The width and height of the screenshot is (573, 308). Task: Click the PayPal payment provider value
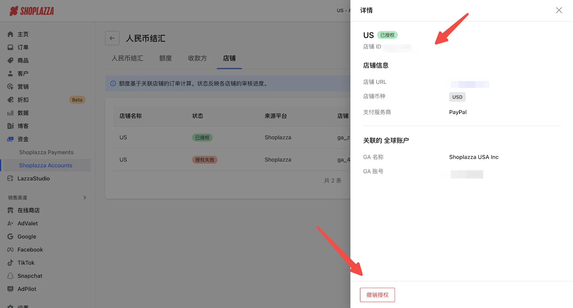tap(458, 112)
